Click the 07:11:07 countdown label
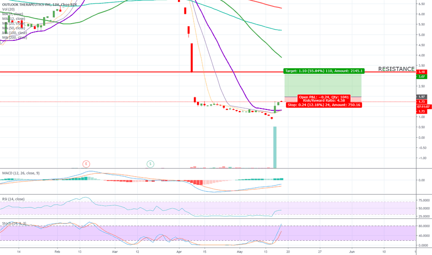 click(423, 107)
